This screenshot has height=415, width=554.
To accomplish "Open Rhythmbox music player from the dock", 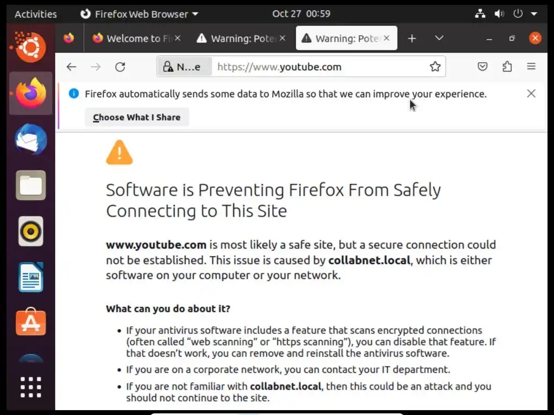I will point(31,231).
